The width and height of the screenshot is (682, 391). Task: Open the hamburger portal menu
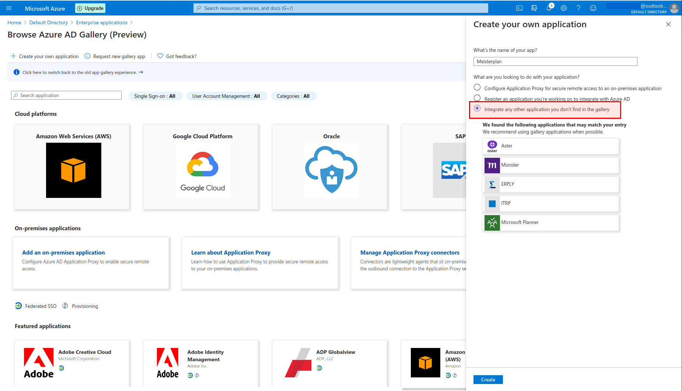tap(9, 8)
